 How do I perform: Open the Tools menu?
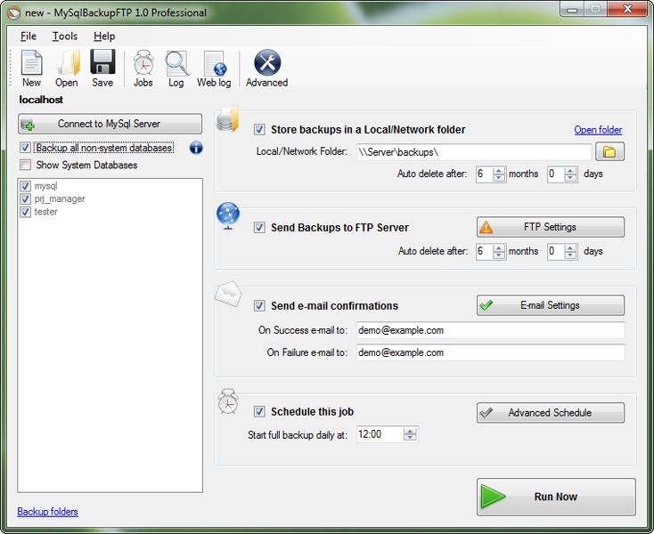[x=65, y=36]
